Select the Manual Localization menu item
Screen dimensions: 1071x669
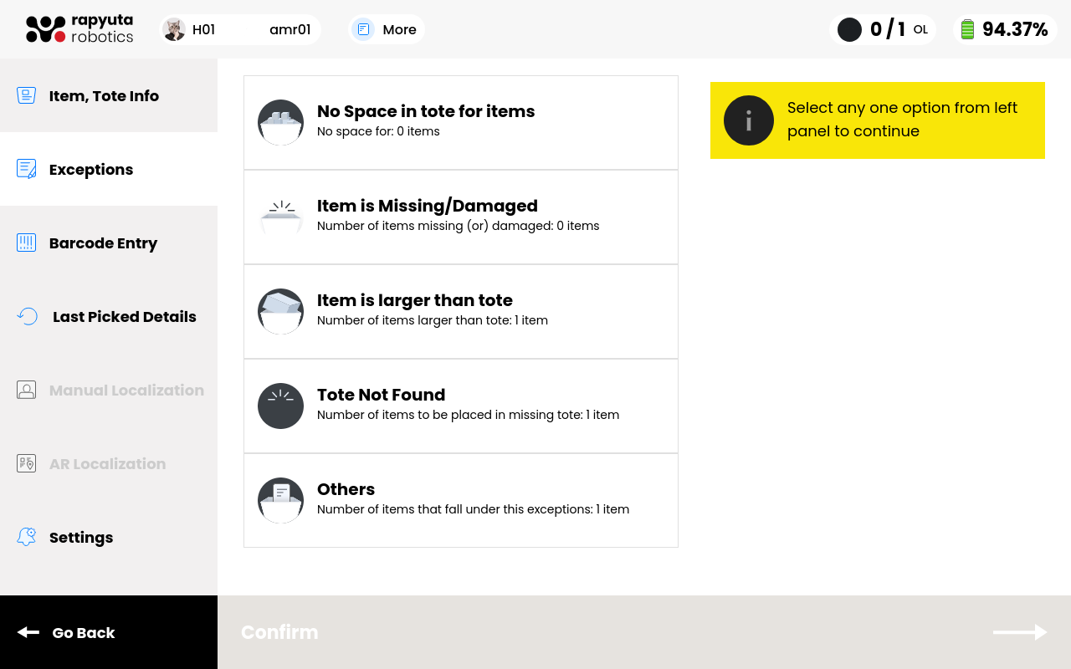click(x=109, y=390)
